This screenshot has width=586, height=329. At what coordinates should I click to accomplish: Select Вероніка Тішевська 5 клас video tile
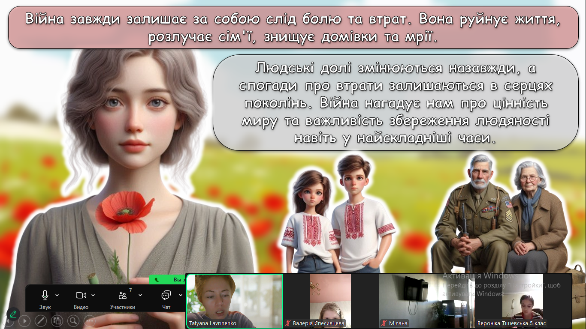523,298
